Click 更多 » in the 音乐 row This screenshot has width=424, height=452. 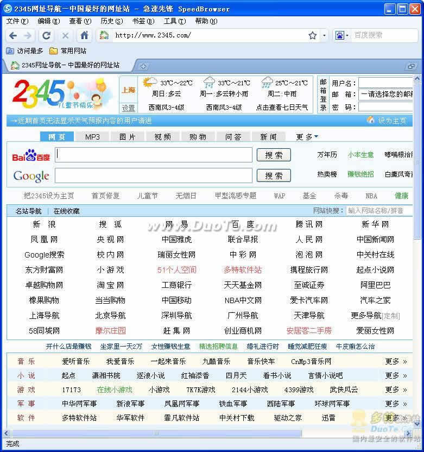coord(396,361)
